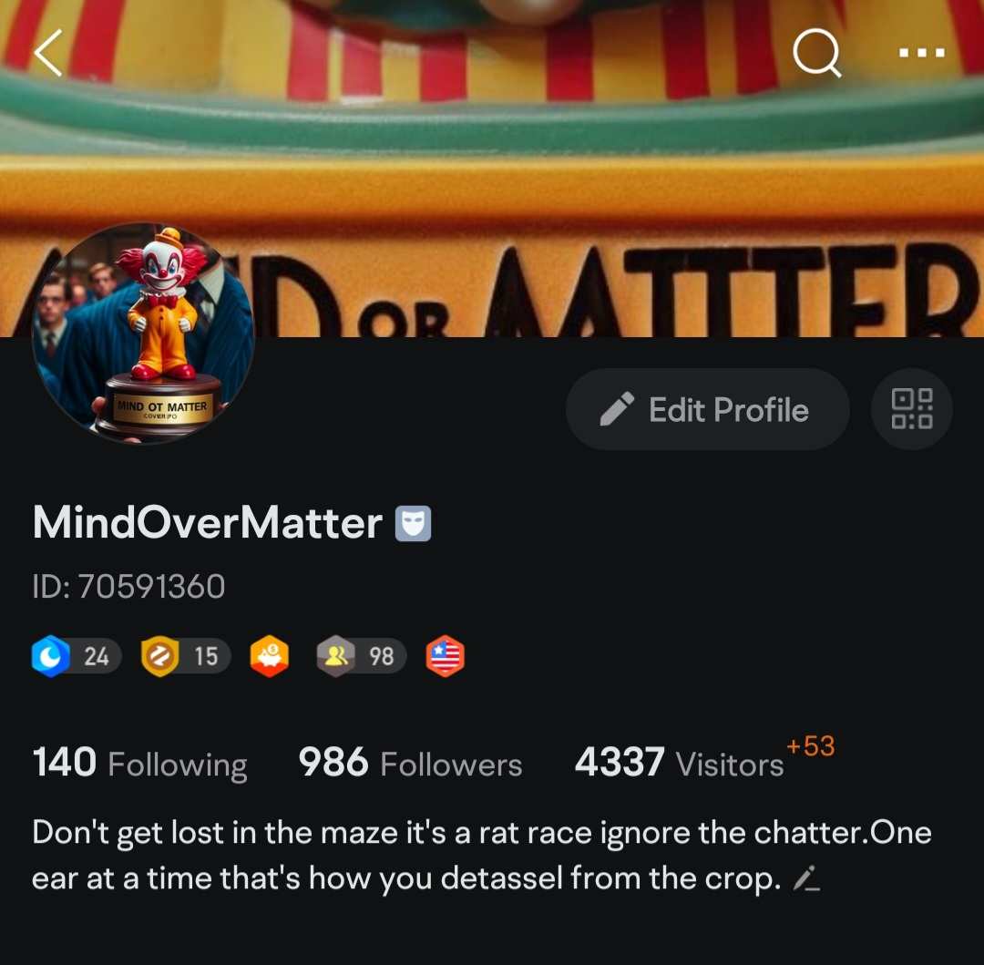Tap the US flag hexagon badge

[x=445, y=656]
